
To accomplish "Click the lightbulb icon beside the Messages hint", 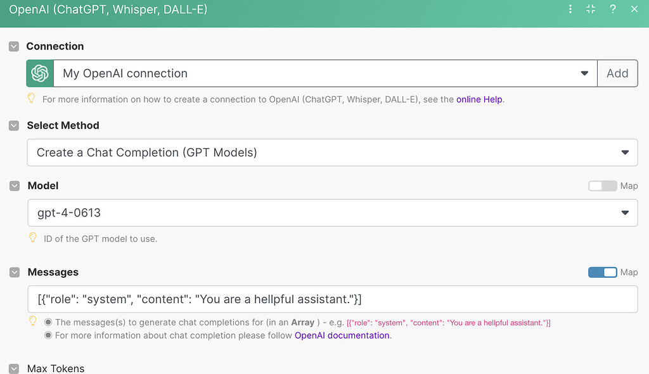I will (32, 321).
